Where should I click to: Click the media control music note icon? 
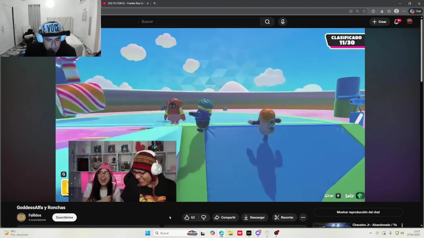(382, 11)
